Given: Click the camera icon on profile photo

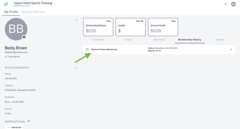Looking at the screenshot, I should pos(24,37).
